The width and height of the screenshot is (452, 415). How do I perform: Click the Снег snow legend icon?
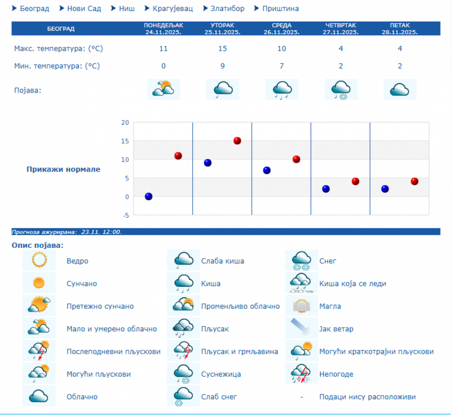point(301,261)
